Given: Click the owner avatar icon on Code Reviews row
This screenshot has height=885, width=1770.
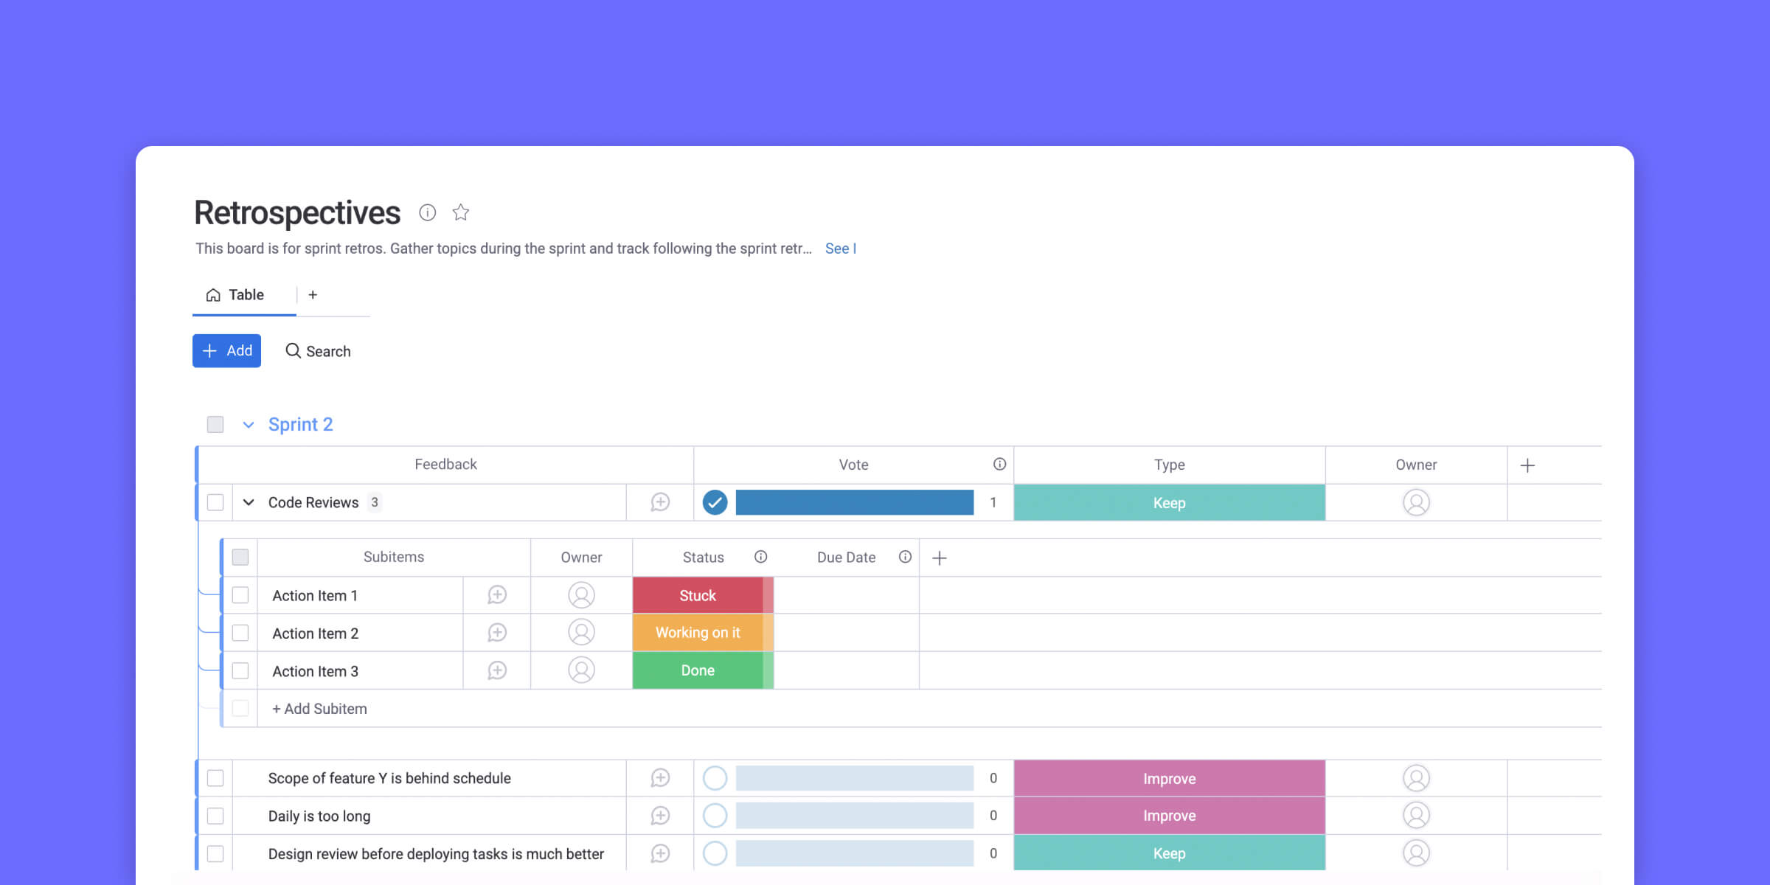Looking at the screenshot, I should pyautogui.click(x=1415, y=502).
